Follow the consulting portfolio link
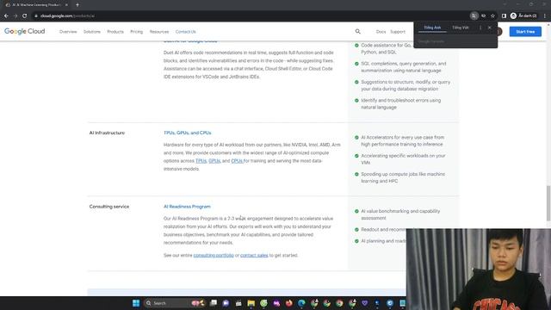Screen dimensions: 551x310 tap(214, 255)
